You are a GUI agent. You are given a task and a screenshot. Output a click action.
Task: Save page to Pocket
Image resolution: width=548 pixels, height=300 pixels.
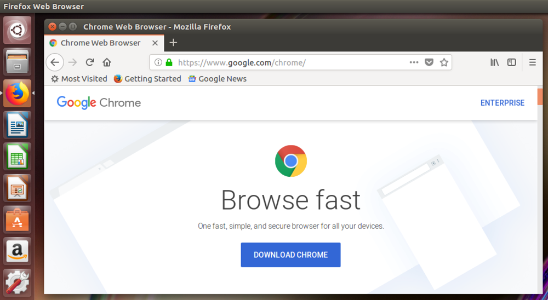tap(429, 62)
